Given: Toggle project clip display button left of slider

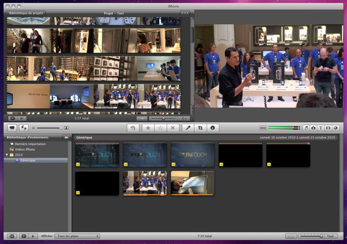Looking at the screenshot, I should point(142,118).
